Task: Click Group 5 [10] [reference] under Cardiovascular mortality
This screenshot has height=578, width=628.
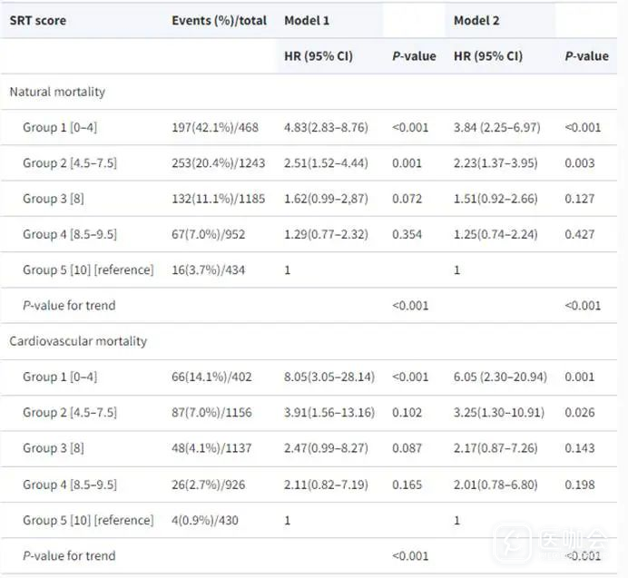Action: click(x=88, y=520)
